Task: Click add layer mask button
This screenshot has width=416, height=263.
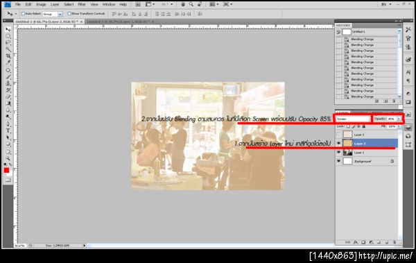Action: (363, 242)
